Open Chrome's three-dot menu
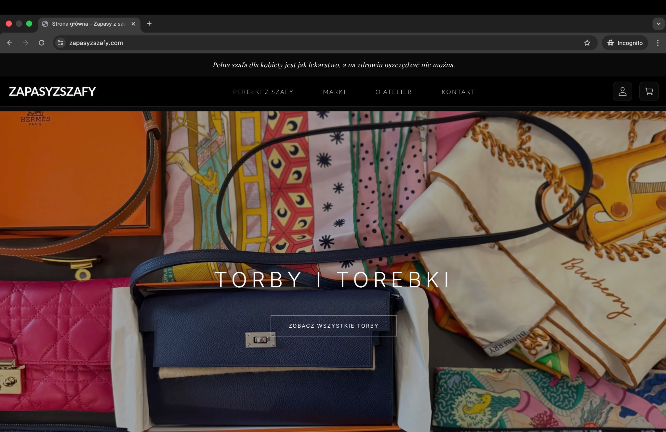The image size is (666, 432). pos(658,43)
